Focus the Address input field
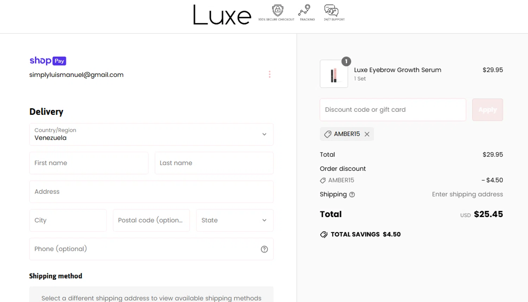The image size is (528, 302). (x=151, y=192)
